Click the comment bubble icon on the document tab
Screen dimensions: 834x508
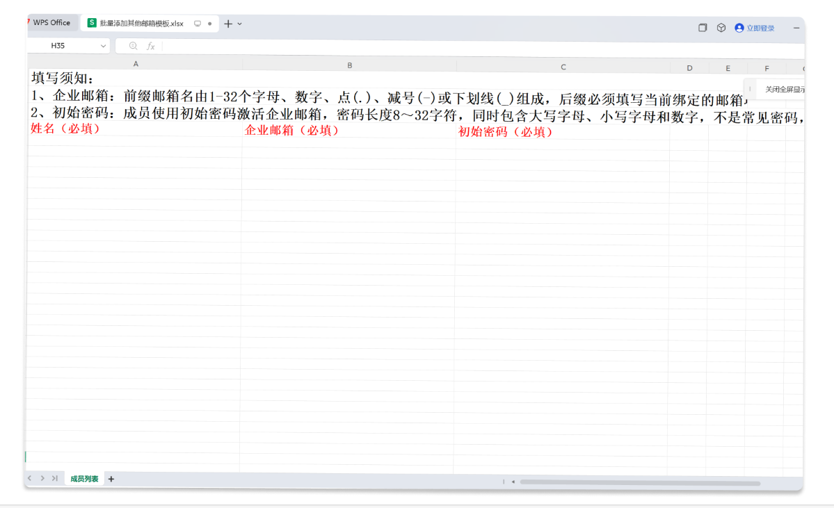[x=198, y=23]
